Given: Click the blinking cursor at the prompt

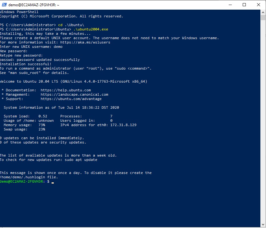Looking at the screenshot, I should coord(52,183).
